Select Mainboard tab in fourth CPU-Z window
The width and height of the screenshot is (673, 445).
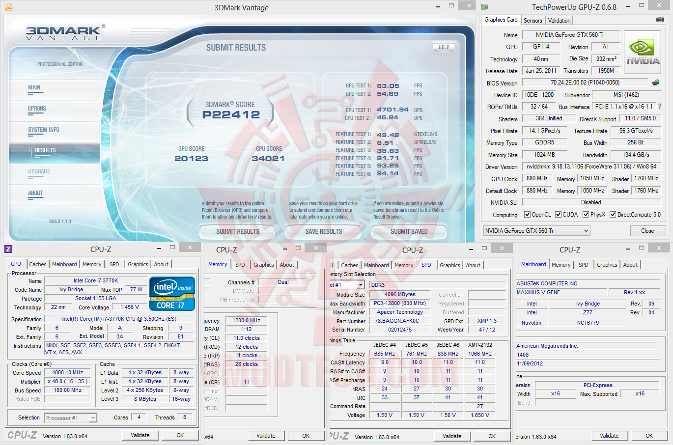pos(533,264)
